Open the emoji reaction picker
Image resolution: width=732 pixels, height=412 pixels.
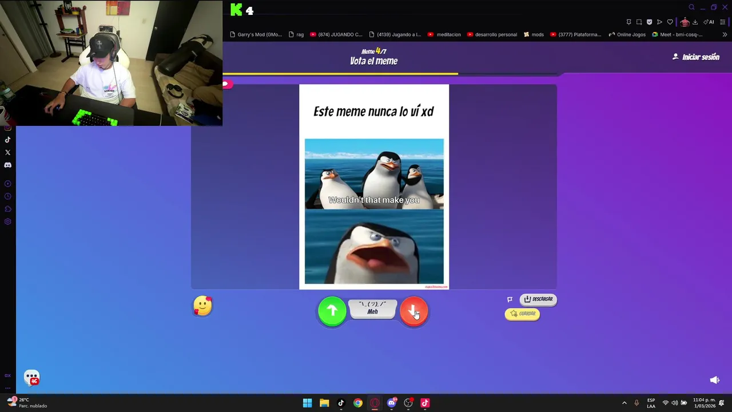[202, 306]
